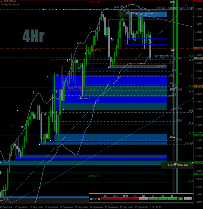Viewport: 203px width, 209px height.
Task: Open the chart menu arrow beside GBPUSD,H4
Action: click(x=2, y=1)
